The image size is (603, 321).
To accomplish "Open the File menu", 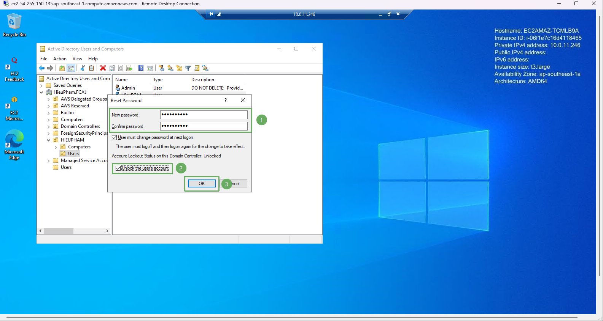I will click(44, 59).
